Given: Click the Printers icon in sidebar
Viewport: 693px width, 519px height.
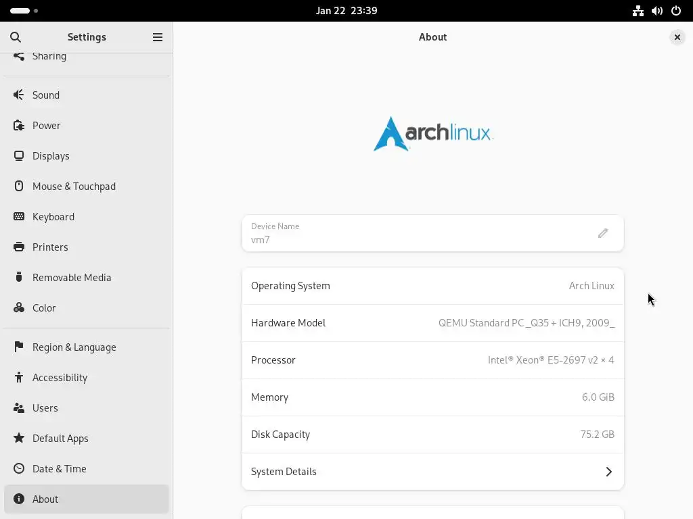Looking at the screenshot, I should (18, 247).
